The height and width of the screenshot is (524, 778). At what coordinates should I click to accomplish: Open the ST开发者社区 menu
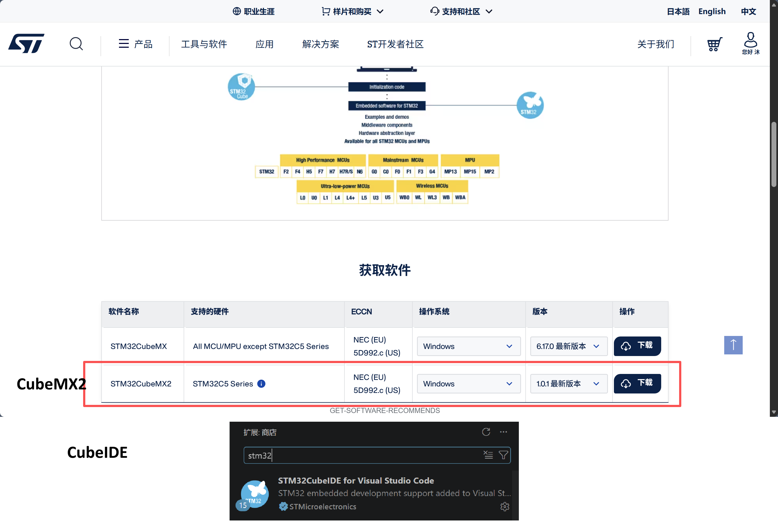tap(395, 44)
